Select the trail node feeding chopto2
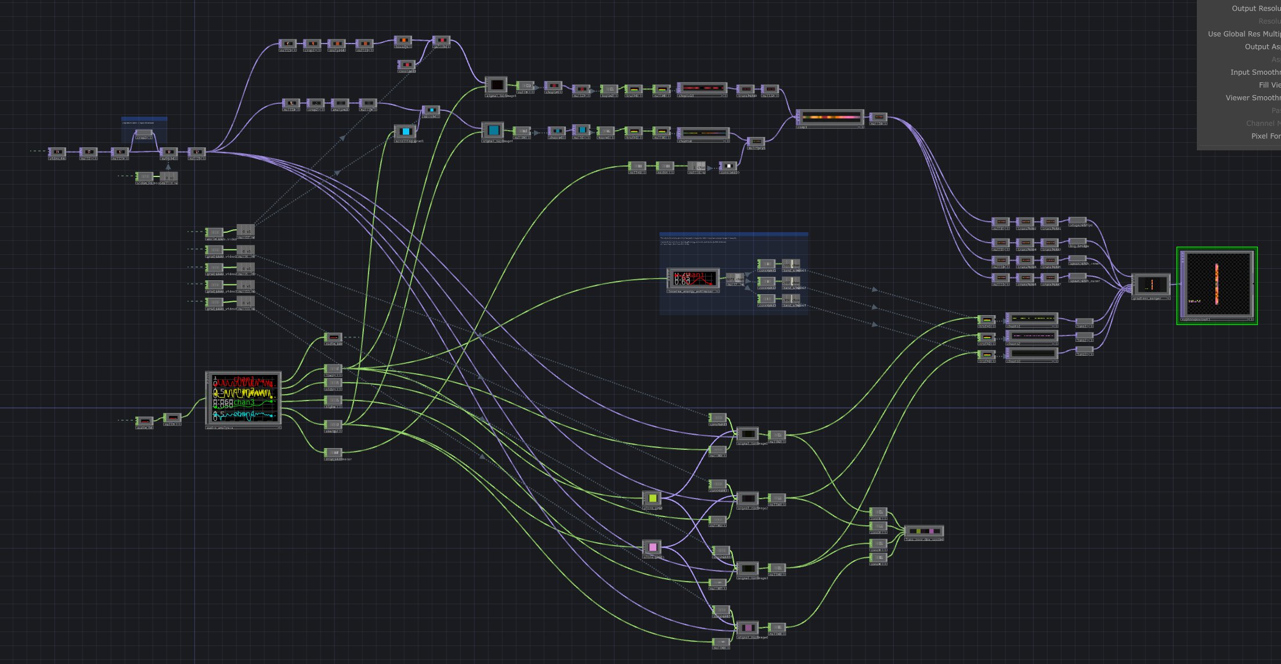The height and width of the screenshot is (664, 1281). (986, 338)
